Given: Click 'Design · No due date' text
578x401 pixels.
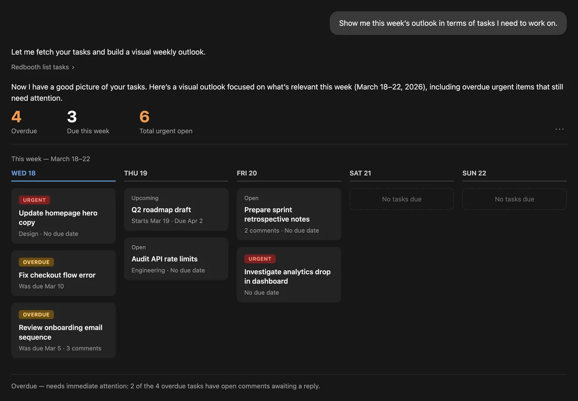Looking at the screenshot, I should point(48,234).
